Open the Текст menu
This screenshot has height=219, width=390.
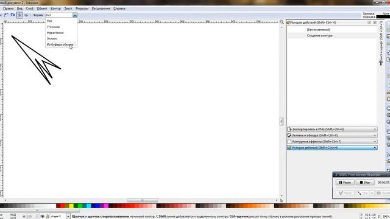pyautogui.click(x=68, y=9)
